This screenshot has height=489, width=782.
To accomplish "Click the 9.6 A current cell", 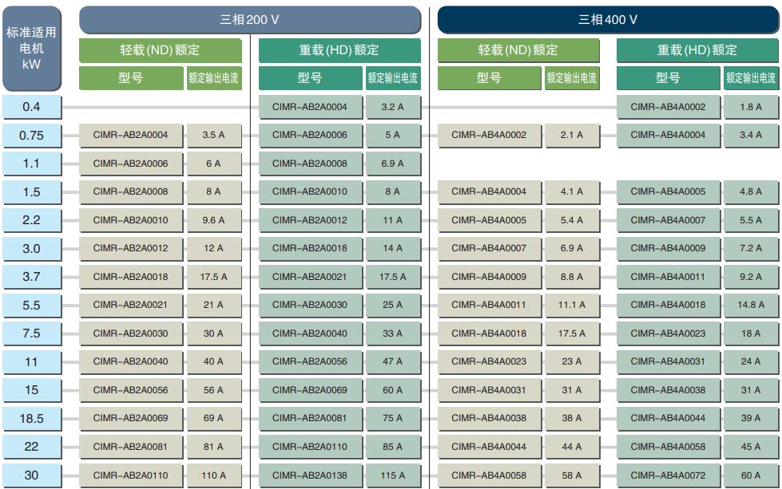I will (x=214, y=220).
